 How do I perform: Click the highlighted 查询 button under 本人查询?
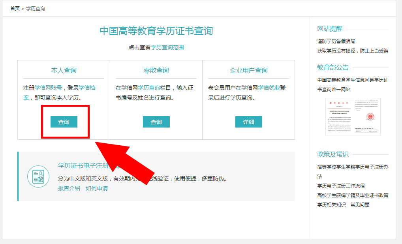click(x=64, y=122)
